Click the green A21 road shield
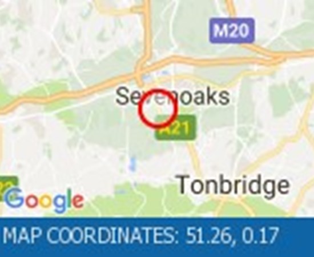 pyautogui.click(x=175, y=127)
